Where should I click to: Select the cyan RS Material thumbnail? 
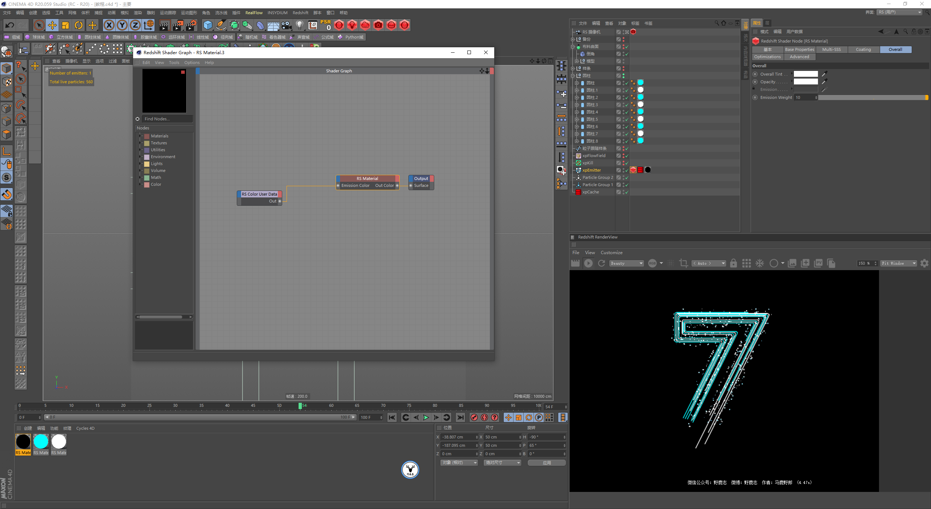41,442
